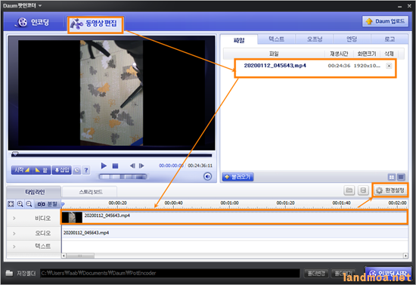
Task: Switch to the 타임라인 tab
Action: click(34, 192)
